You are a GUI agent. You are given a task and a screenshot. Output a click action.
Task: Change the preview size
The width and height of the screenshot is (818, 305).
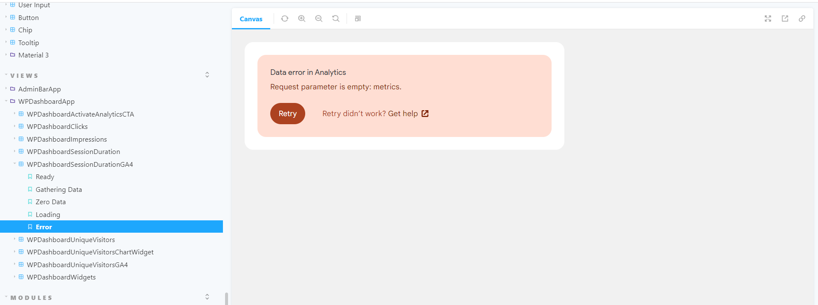357,19
